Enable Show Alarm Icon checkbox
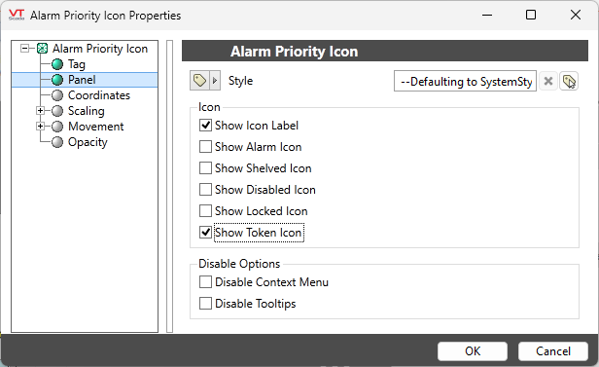This screenshot has width=599, height=367. click(x=205, y=147)
